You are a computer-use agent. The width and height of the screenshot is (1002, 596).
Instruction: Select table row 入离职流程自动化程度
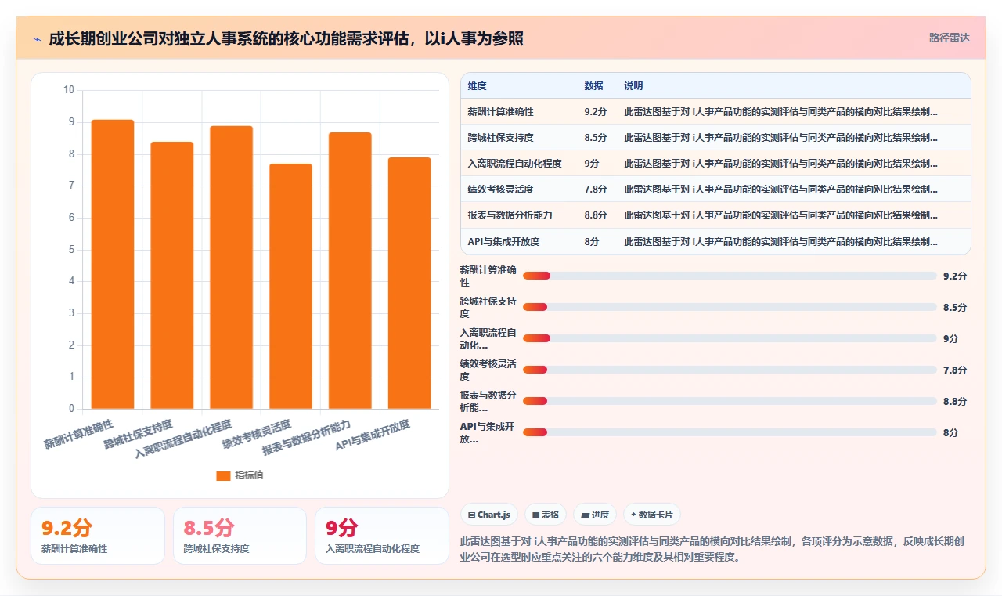[715, 164]
